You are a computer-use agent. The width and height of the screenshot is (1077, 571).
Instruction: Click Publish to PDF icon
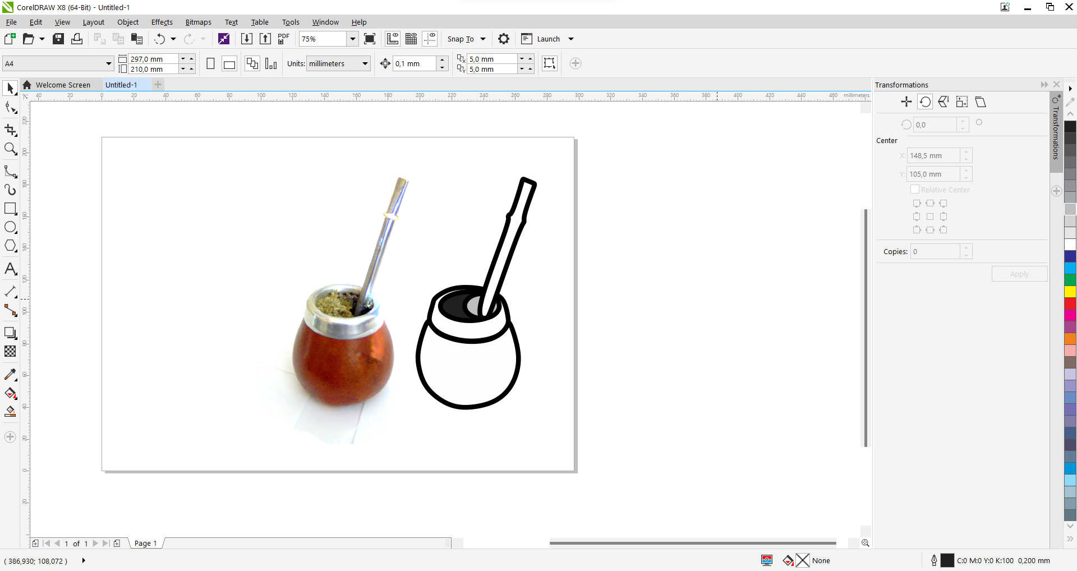point(283,39)
